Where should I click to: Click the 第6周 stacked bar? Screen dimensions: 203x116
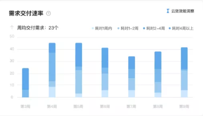[105, 73]
